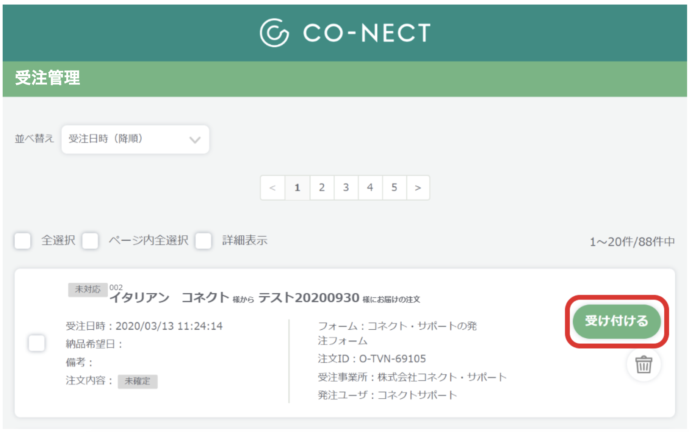
Task: Open the 並べ替え sort dropdown
Action: (x=135, y=139)
